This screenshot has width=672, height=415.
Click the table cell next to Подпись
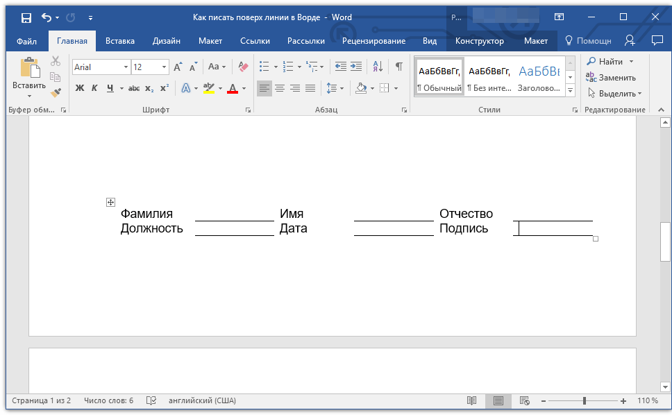(553, 228)
